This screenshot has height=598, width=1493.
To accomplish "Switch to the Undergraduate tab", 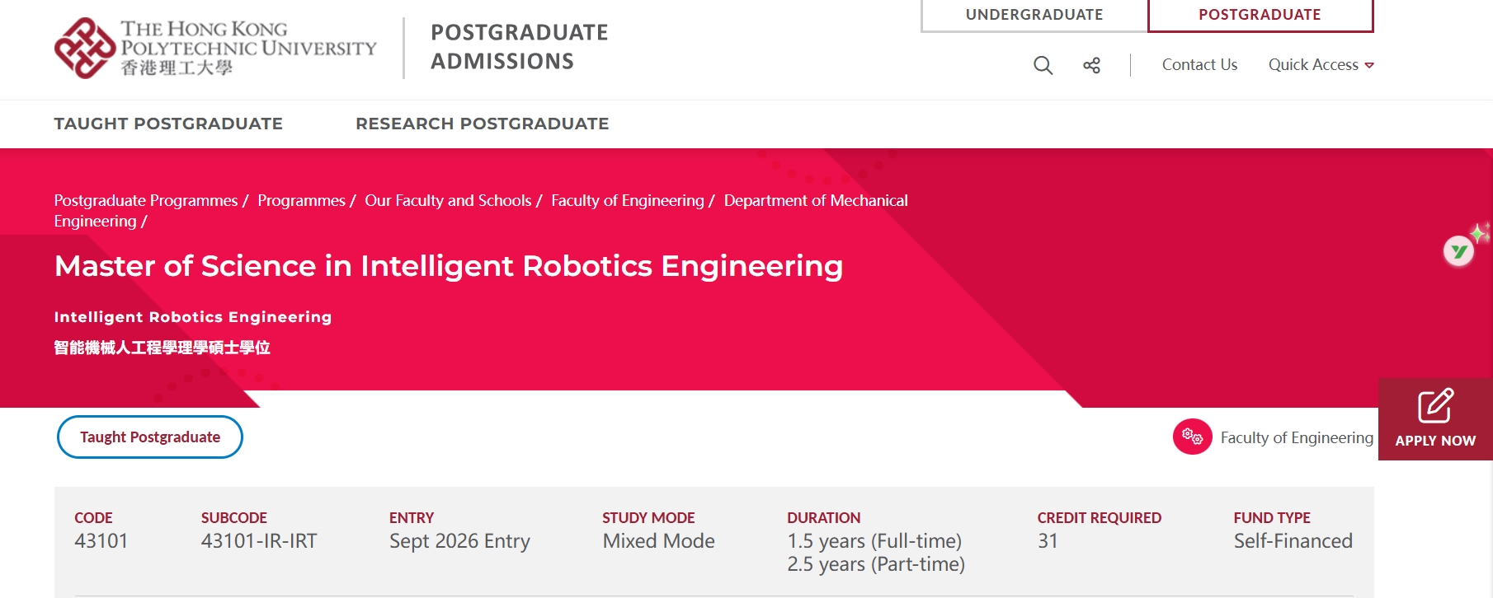I will coord(1034,15).
